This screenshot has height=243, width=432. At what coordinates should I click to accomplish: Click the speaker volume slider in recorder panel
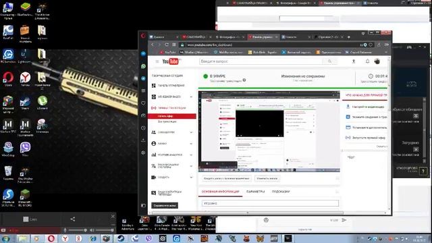104,230
